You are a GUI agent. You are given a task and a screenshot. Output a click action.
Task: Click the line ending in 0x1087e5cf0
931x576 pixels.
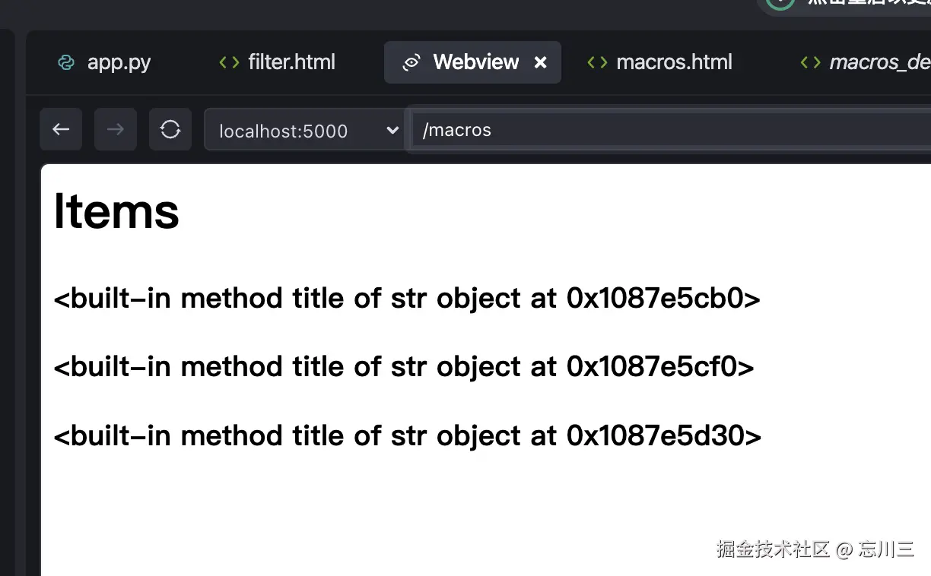pos(404,367)
